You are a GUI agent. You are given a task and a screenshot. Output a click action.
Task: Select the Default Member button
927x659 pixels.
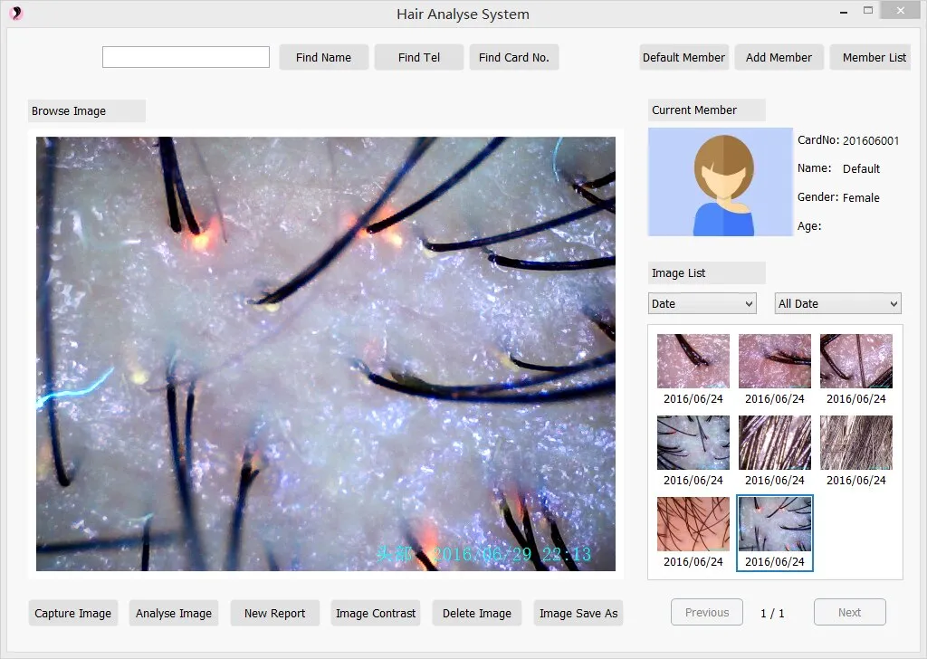[683, 57]
